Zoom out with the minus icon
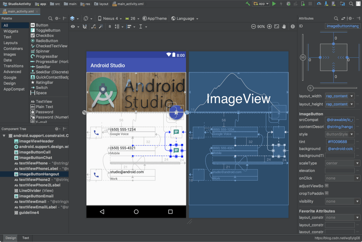Viewport: 362px width, 242px height. tap(253, 26)
